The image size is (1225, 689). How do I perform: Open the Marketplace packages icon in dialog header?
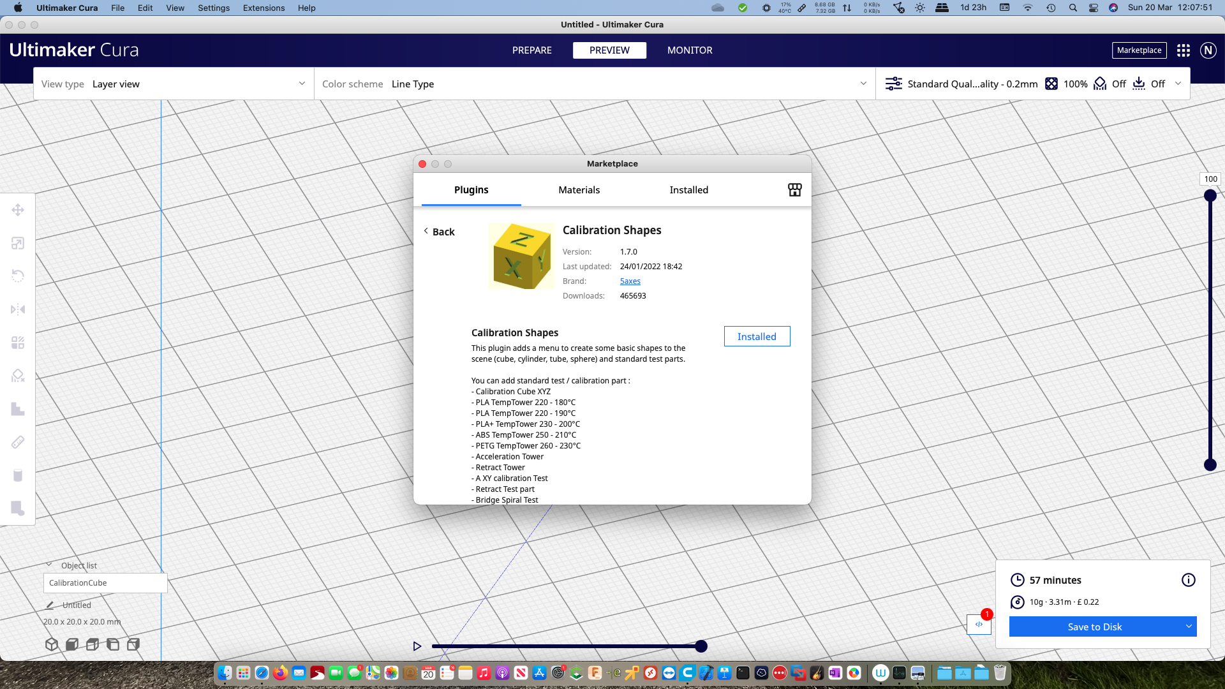click(794, 189)
